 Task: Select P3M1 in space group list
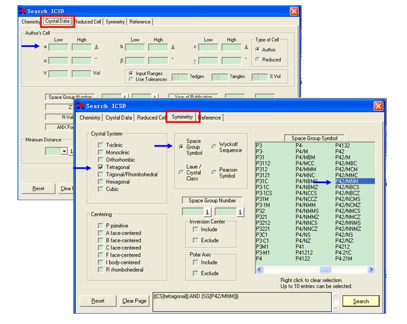pos(262,247)
